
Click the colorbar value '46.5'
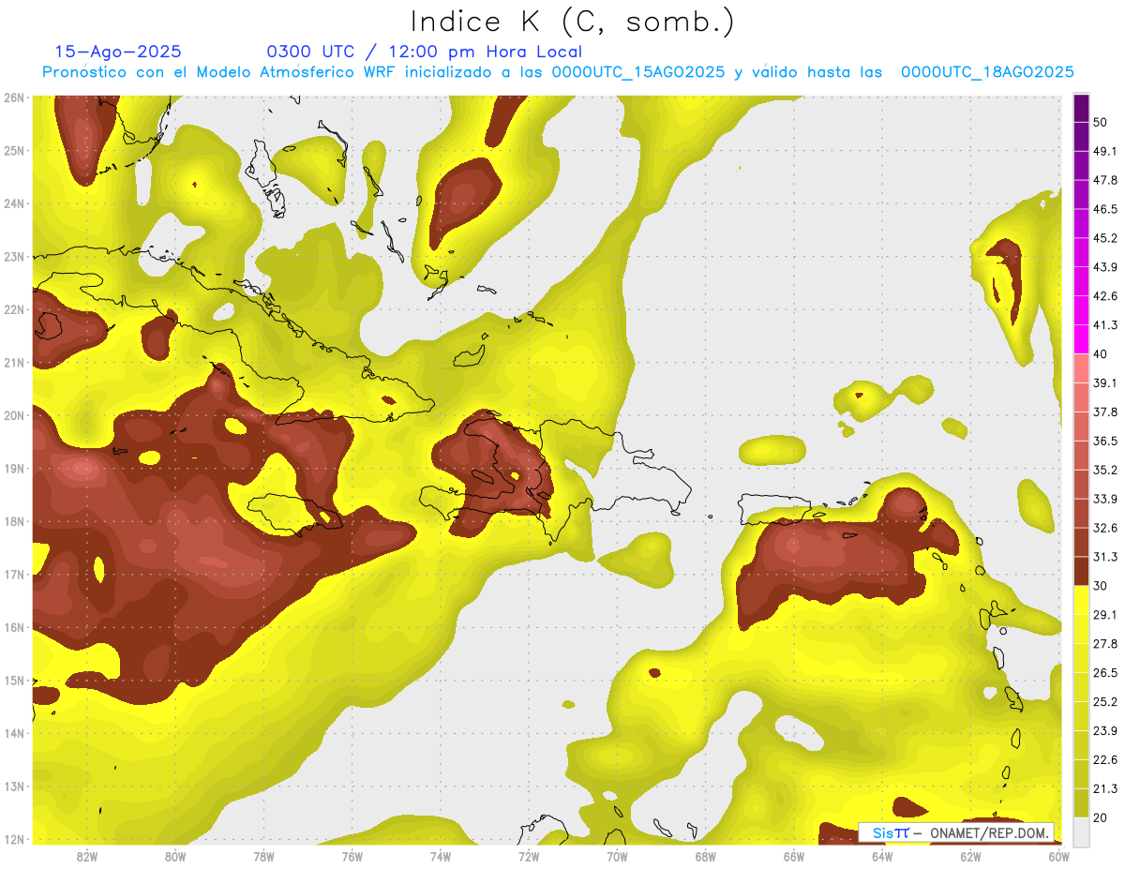pos(1105,209)
